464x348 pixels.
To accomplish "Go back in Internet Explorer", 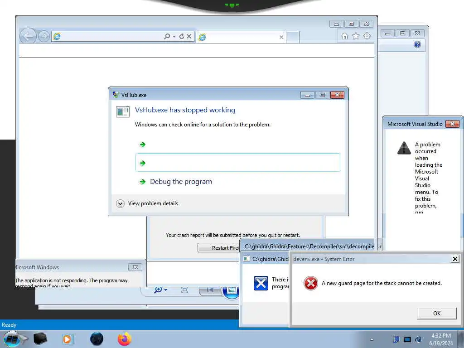I will [28, 36].
